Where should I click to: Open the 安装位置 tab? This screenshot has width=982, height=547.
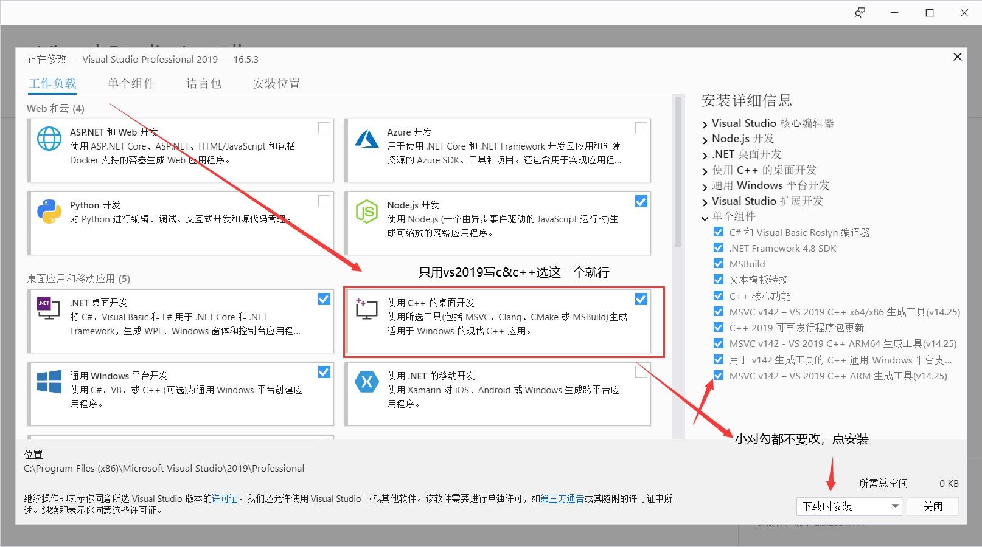click(277, 83)
